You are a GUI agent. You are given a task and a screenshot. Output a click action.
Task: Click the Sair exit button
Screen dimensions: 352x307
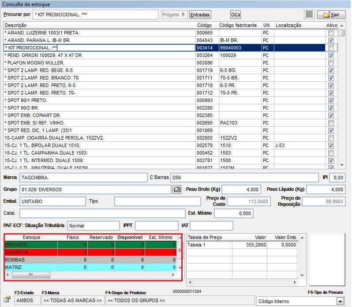point(331,15)
